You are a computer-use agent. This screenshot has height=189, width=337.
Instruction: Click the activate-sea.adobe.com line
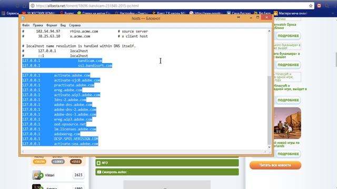60,144
